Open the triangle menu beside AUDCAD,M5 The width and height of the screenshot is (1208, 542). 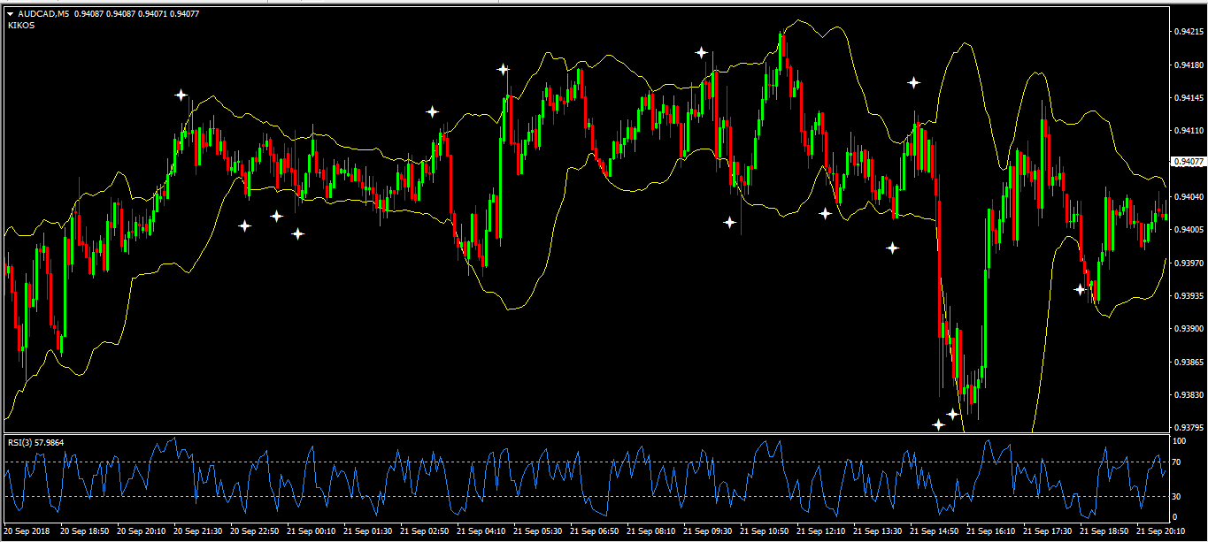[10, 14]
